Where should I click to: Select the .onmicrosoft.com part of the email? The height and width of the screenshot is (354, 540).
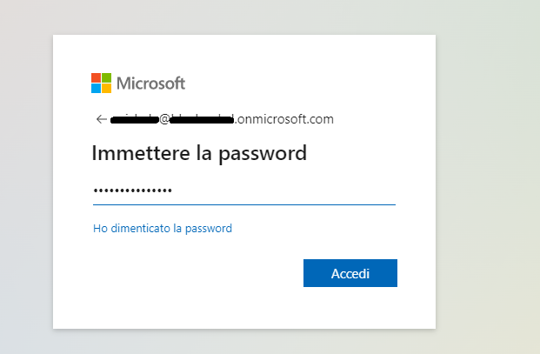tap(284, 119)
